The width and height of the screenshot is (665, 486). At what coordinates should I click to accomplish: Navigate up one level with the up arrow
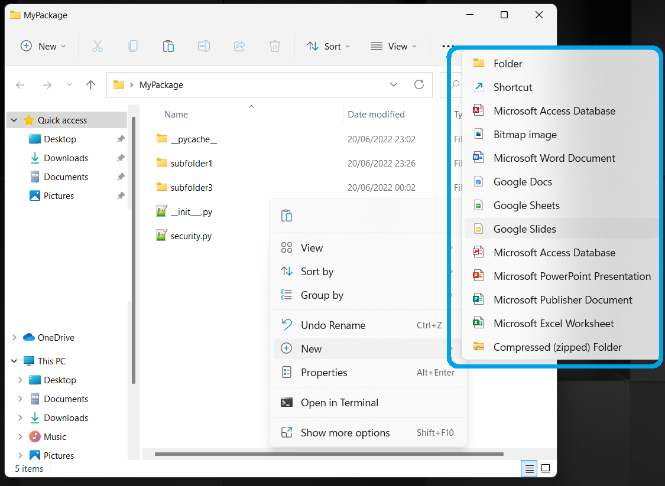click(x=90, y=84)
